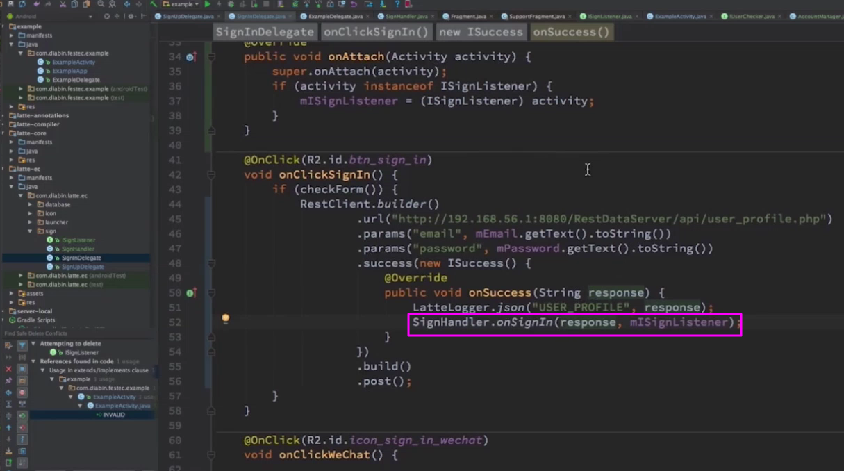Image resolution: width=844 pixels, height=471 pixels.
Task: Click the blue left arrow in Find panel
Action: click(8, 393)
